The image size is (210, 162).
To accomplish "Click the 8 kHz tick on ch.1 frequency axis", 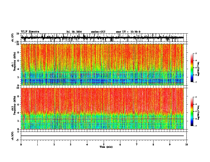I will 19,52.
